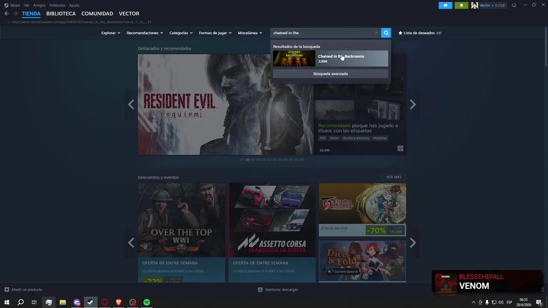Click the Búsqueda avanzada button
This screenshot has height=308, width=548.
(x=331, y=74)
